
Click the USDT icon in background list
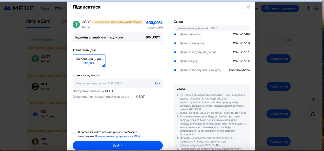pyautogui.click(x=35, y=59)
